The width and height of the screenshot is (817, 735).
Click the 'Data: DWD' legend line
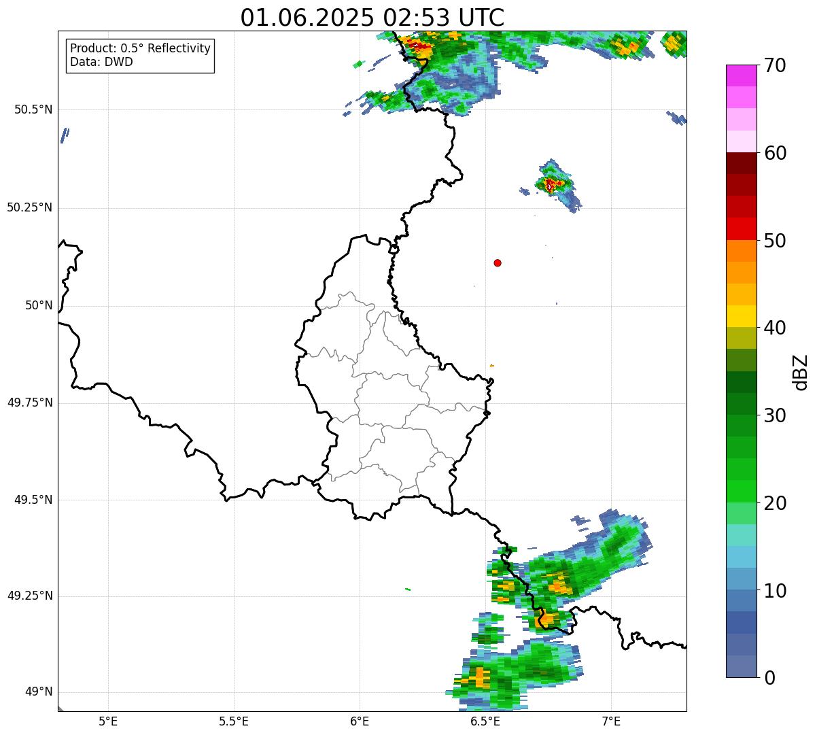coord(101,62)
